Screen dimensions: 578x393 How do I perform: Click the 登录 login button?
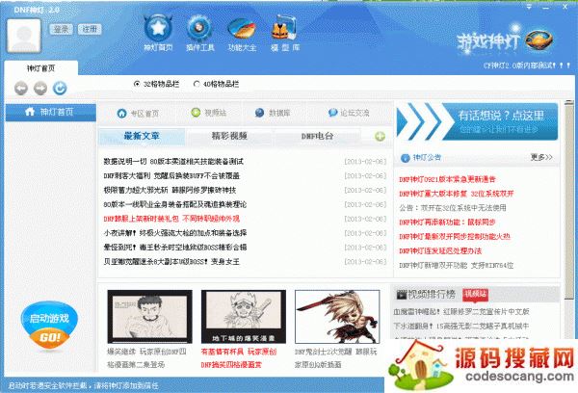tap(62, 29)
